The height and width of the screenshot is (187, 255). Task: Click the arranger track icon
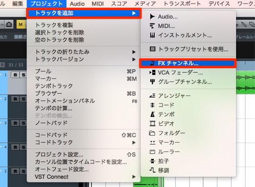[x=152, y=96]
